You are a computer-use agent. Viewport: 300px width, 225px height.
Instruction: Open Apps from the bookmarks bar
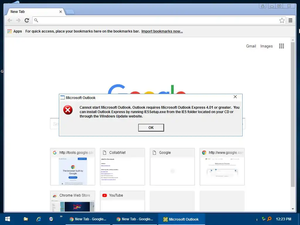(x=15, y=31)
